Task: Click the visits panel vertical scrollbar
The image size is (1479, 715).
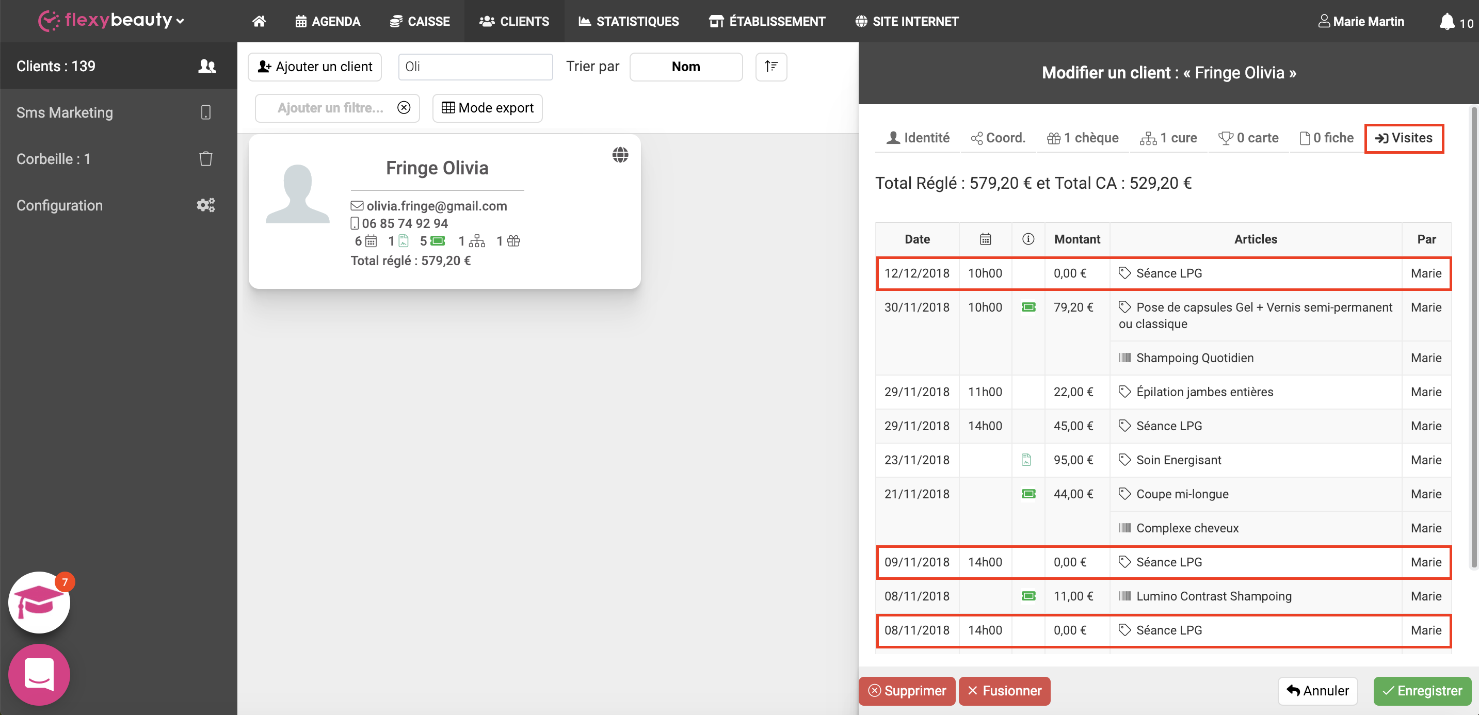Action: click(x=1473, y=337)
